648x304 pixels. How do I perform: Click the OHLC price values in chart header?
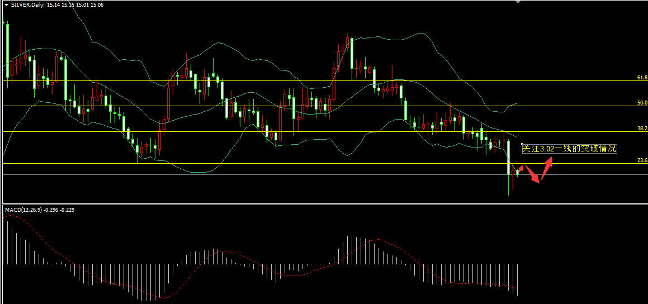click(x=72, y=4)
